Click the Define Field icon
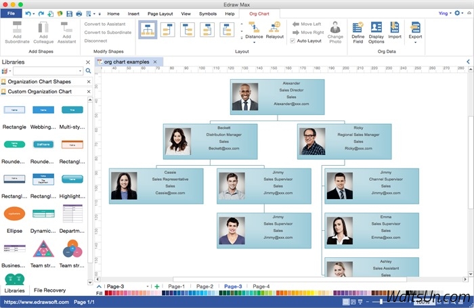This screenshot has height=308, width=474. click(358, 31)
